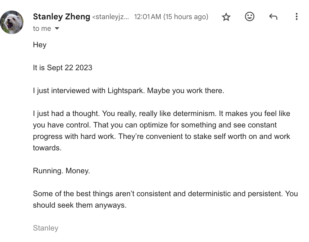Open the three-dot More options menu
The width and height of the screenshot is (309, 242).
297,17
